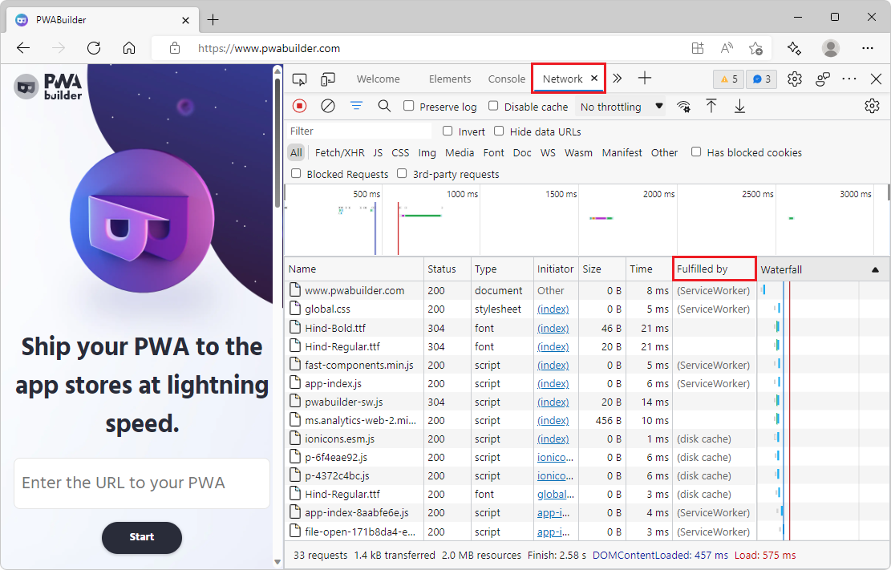Select the Manifest request filter

[622, 152]
